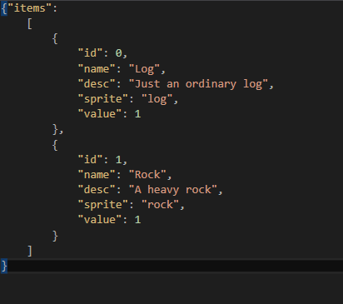
Task: Click the second object's opening curly brace
Action: tap(55, 145)
